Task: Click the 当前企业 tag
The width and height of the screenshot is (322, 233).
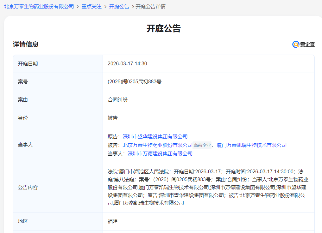Action: pyautogui.click(x=202, y=145)
